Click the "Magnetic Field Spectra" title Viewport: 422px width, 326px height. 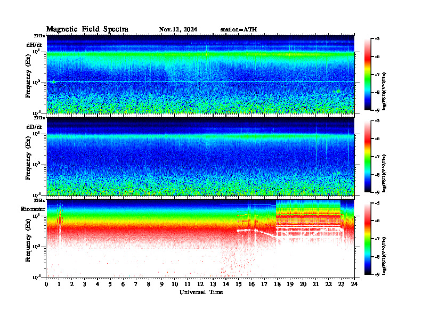pos(87,29)
